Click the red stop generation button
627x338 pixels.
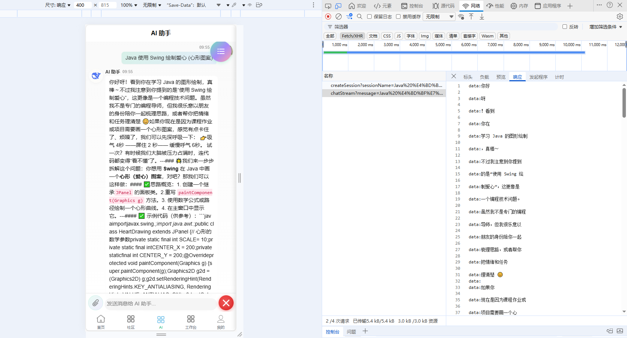(226, 303)
